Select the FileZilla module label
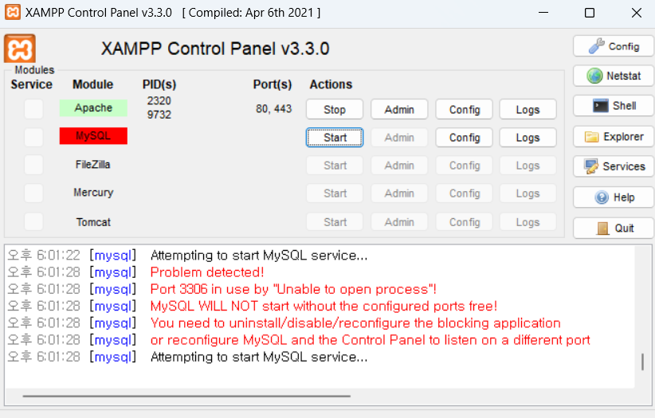655x418 pixels. [x=92, y=165]
